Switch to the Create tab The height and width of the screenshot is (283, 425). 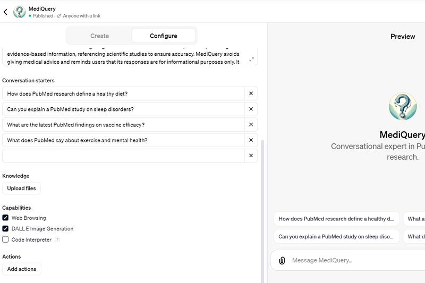click(x=99, y=36)
